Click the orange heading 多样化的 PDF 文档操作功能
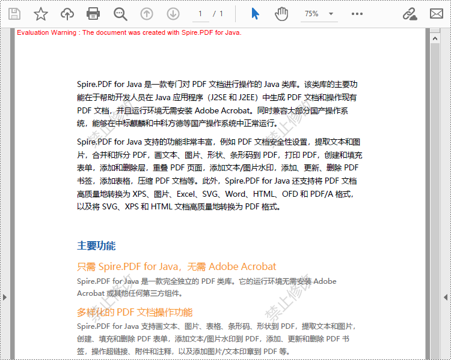The height and width of the screenshot is (360, 451). pyautogui.click(x=135, y=313)
